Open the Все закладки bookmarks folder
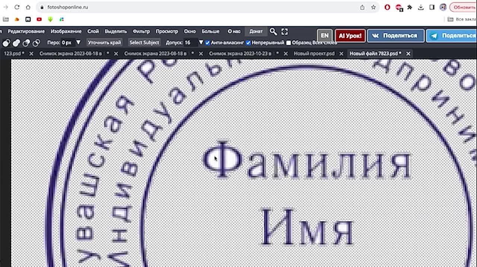Image resolution: width=477 pixels, height=267 pixels. 462,19
